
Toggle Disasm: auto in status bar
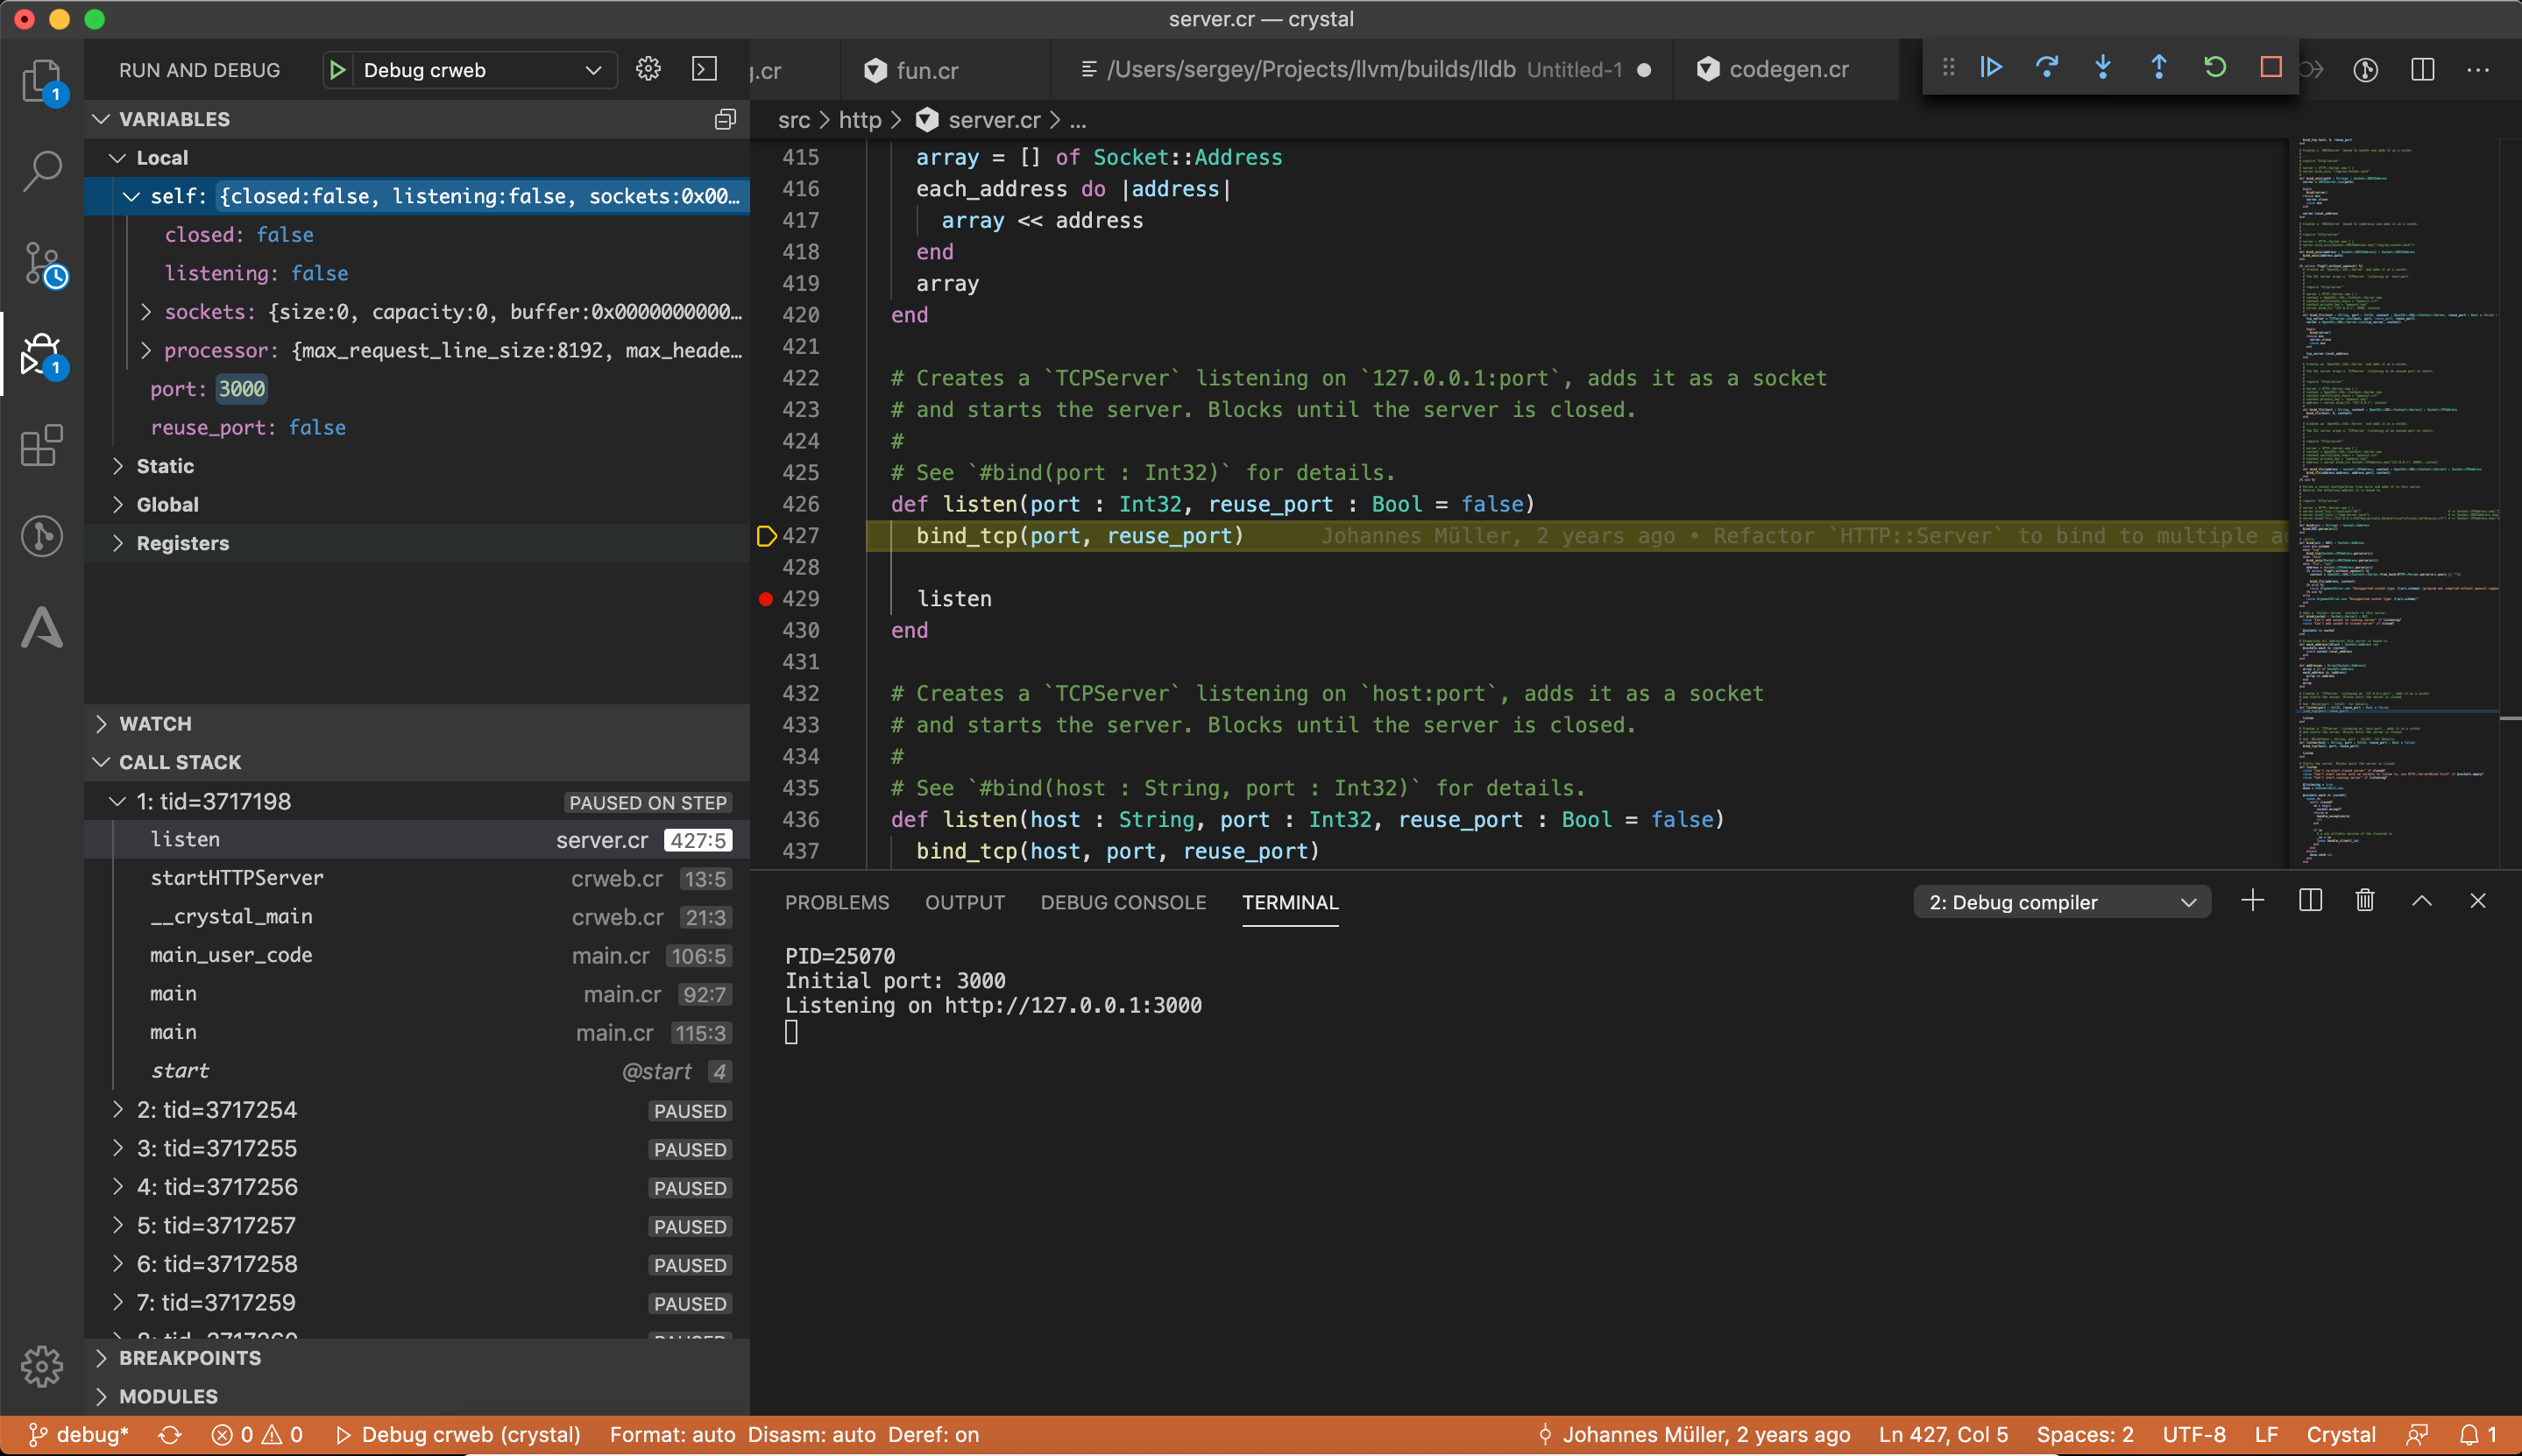811,1434
